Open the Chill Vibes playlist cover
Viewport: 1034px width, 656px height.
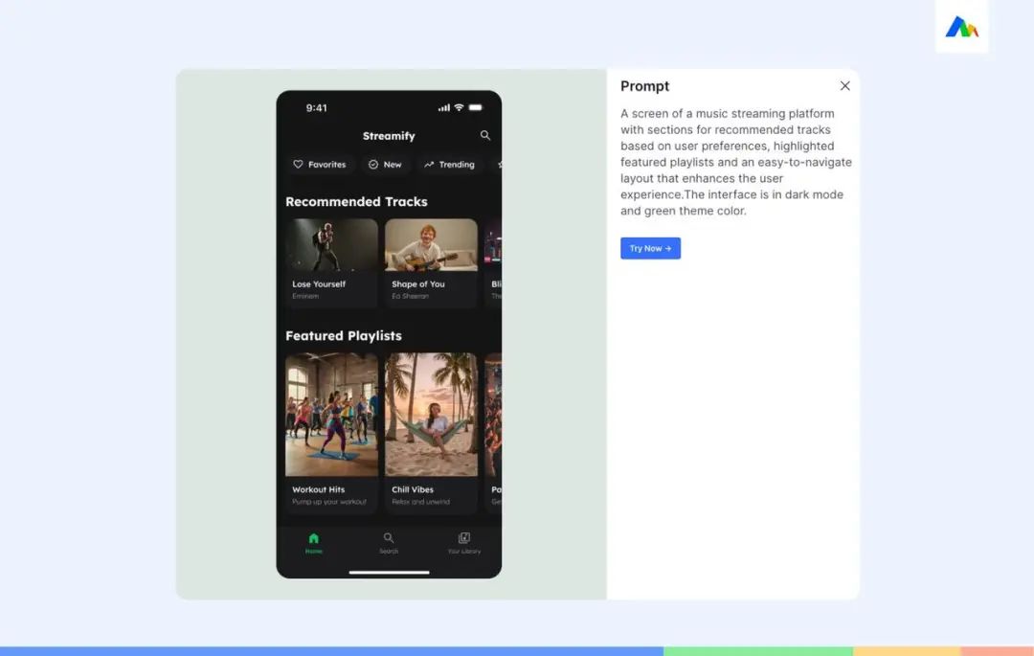tap(431, 414)
